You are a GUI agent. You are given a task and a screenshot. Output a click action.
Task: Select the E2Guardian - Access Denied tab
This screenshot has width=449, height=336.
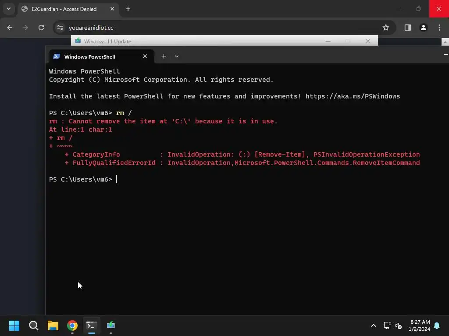coord(68,9)
